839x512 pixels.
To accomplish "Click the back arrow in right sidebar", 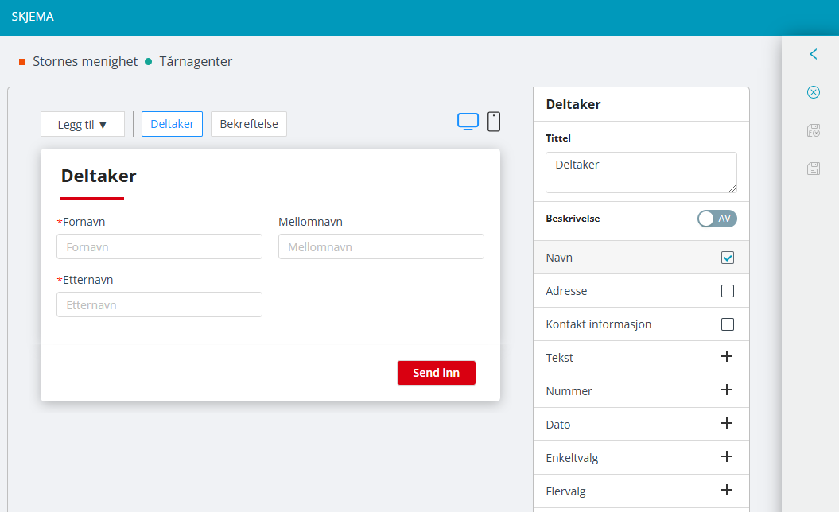I will (813, 54).
